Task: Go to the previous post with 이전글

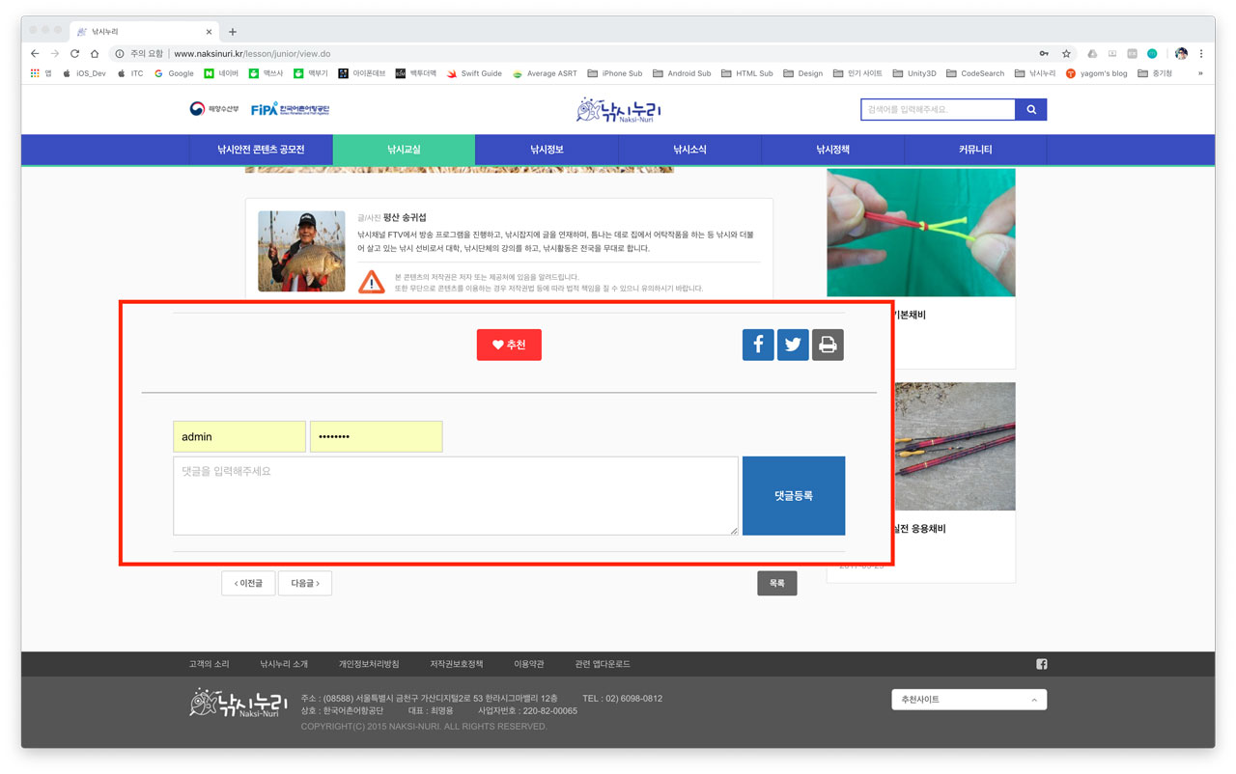Action: tap(248, 583)
